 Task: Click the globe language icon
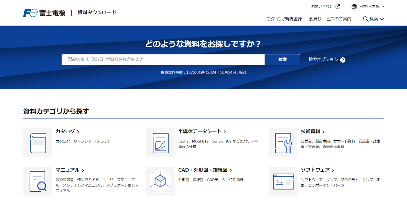[x=354, y=7]
